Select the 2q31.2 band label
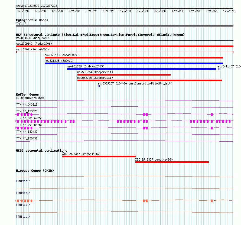This screenshot has width=241, height=225. point(21,23)
